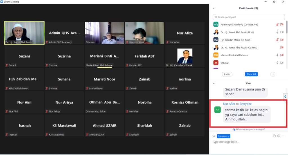Click the Participants (28) heading

[248, 8]
